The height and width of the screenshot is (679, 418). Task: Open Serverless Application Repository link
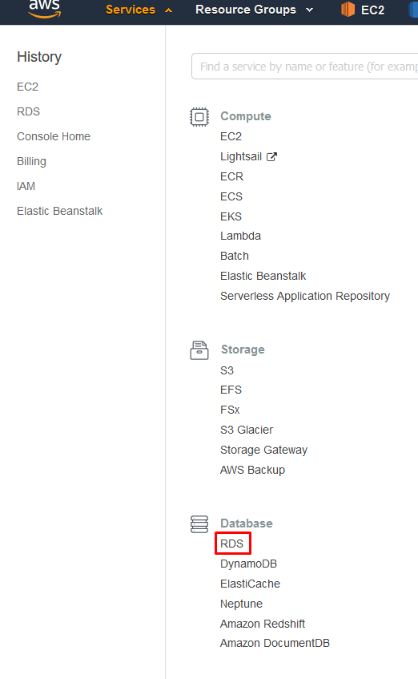[305, 296]
